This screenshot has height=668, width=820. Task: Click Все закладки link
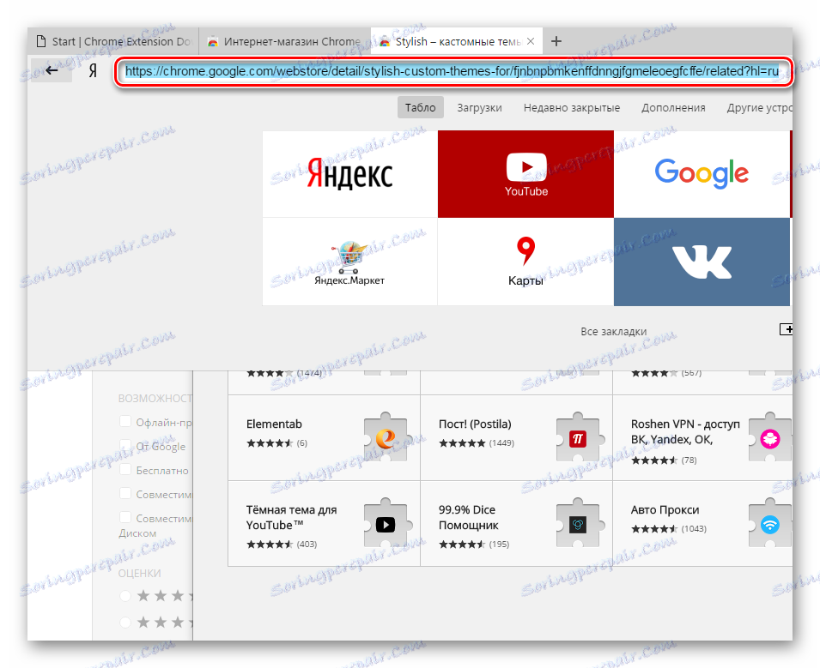pos(613,332)
